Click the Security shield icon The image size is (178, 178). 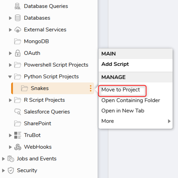coord(11,170)
